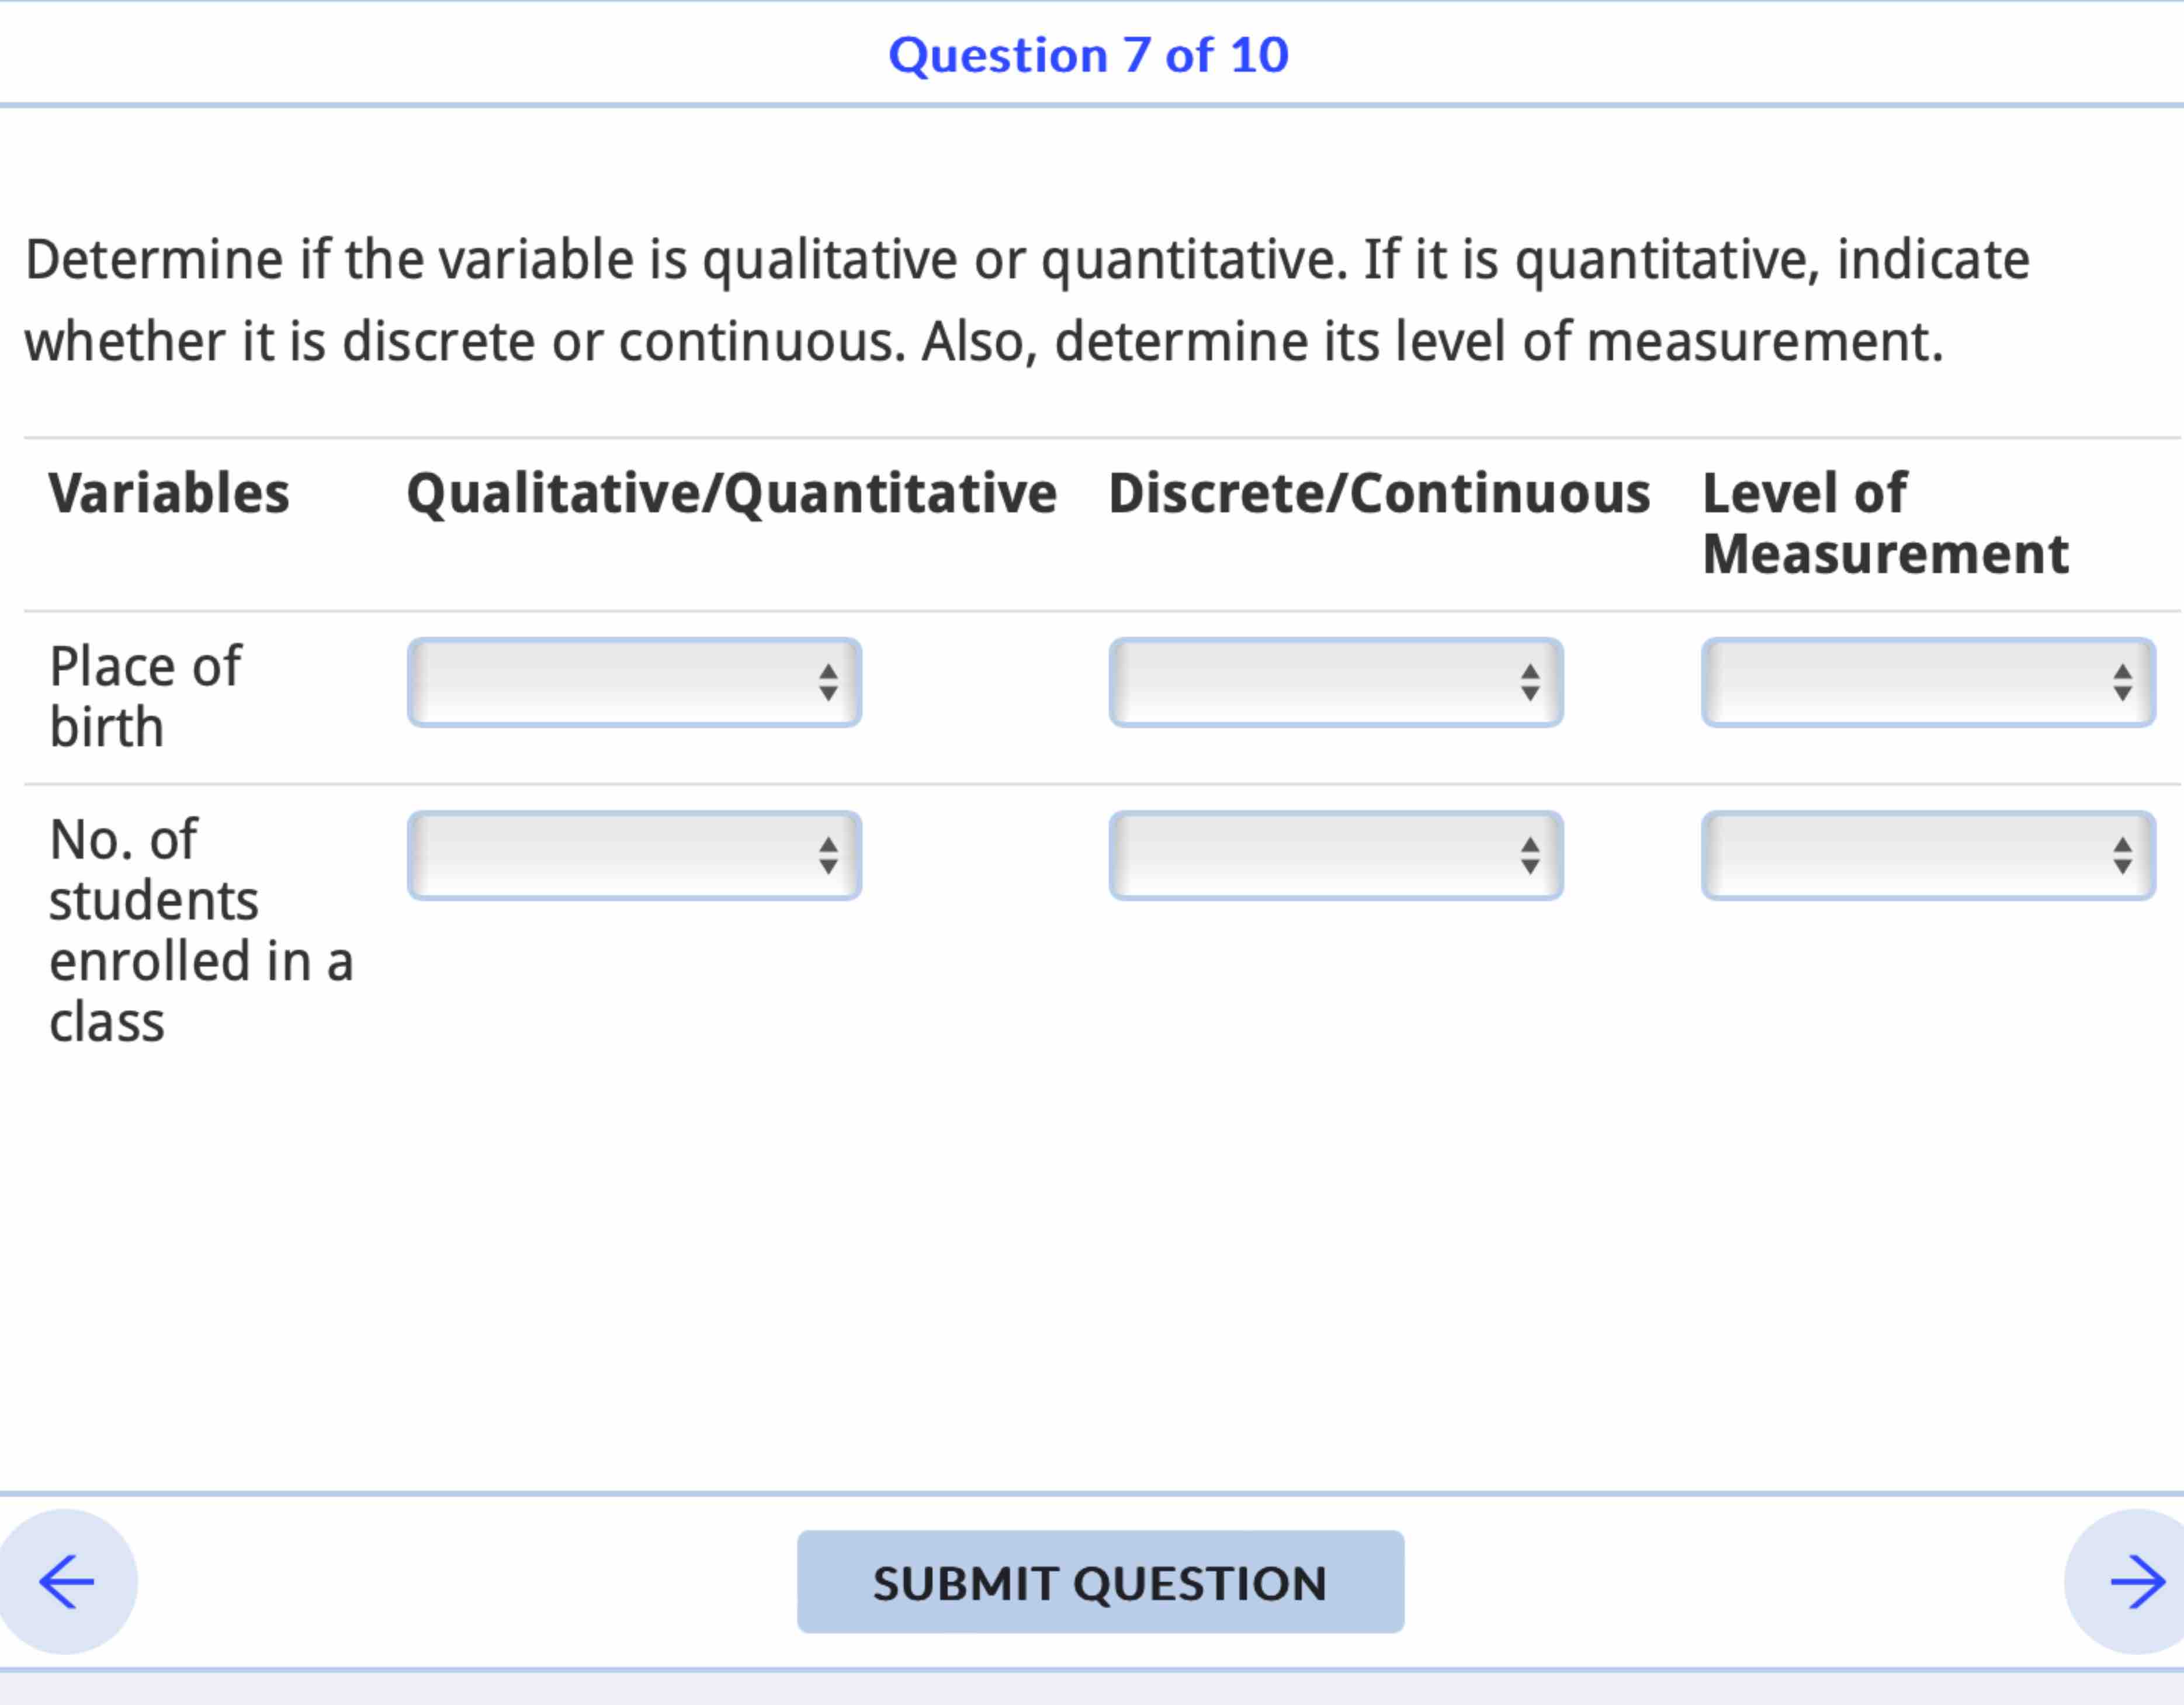The image size is (2184, 1705).
Task: Click the Question 7 of 10 header
Action: 1090,54
